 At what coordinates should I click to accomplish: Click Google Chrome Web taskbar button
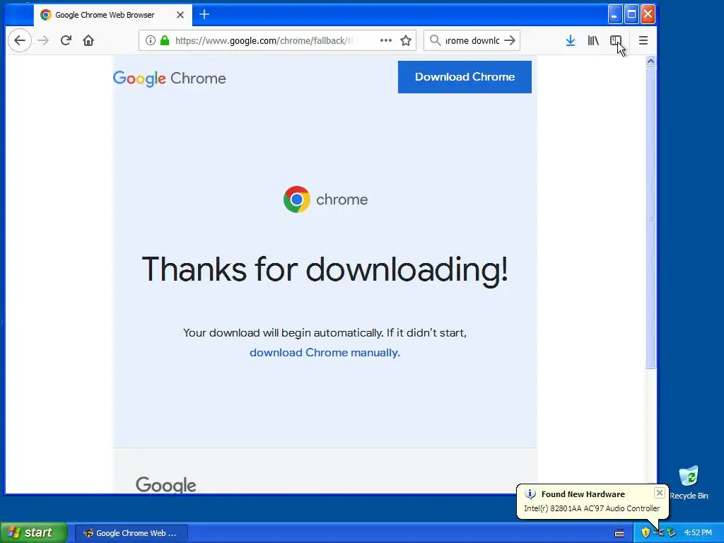tap(131, 533)
